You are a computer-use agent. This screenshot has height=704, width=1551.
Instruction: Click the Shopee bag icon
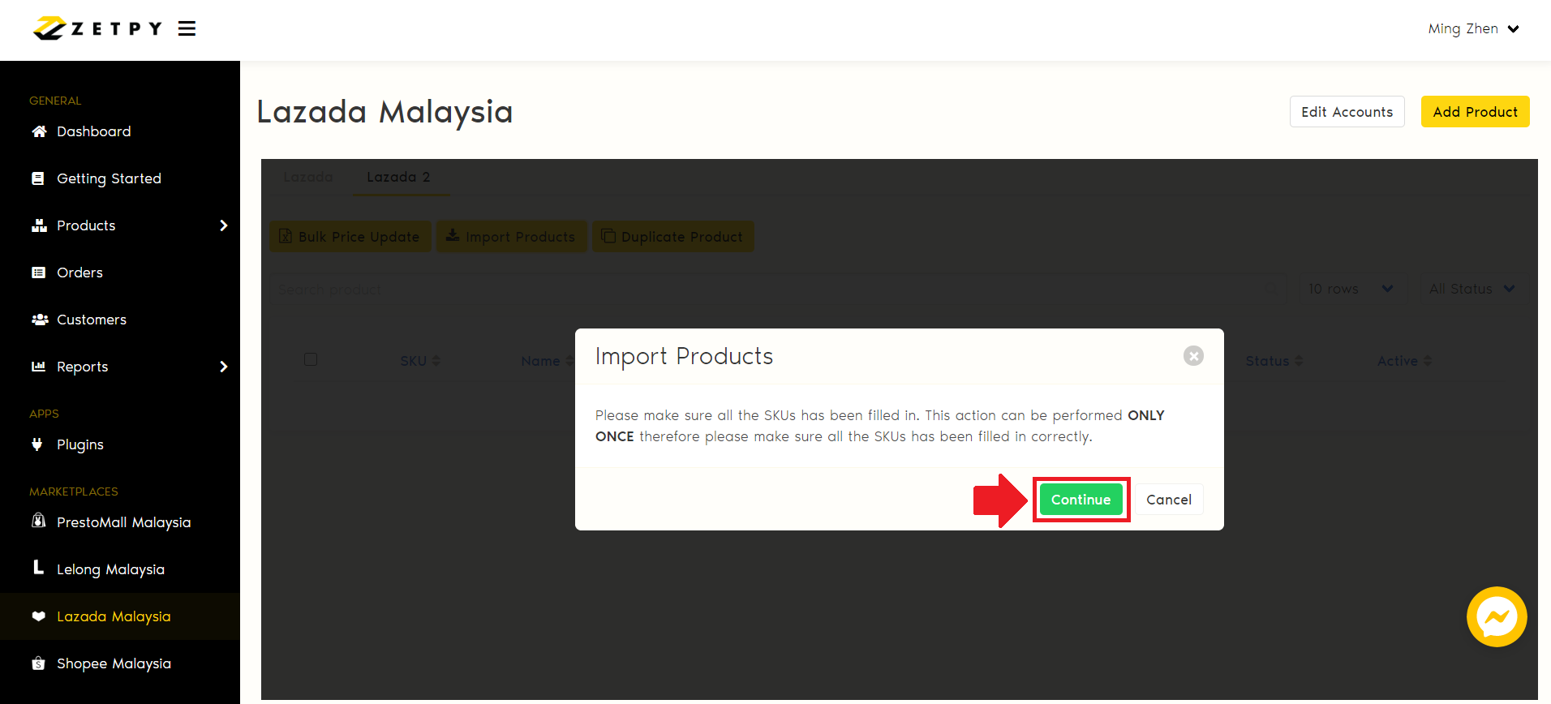pos(38,663)
